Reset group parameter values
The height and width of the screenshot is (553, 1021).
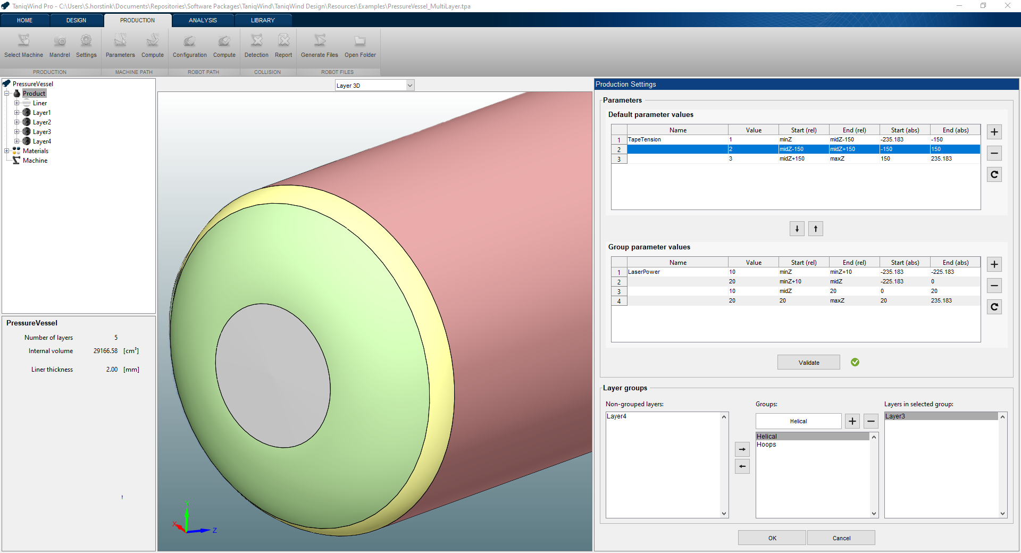click(x=994, y=307)
